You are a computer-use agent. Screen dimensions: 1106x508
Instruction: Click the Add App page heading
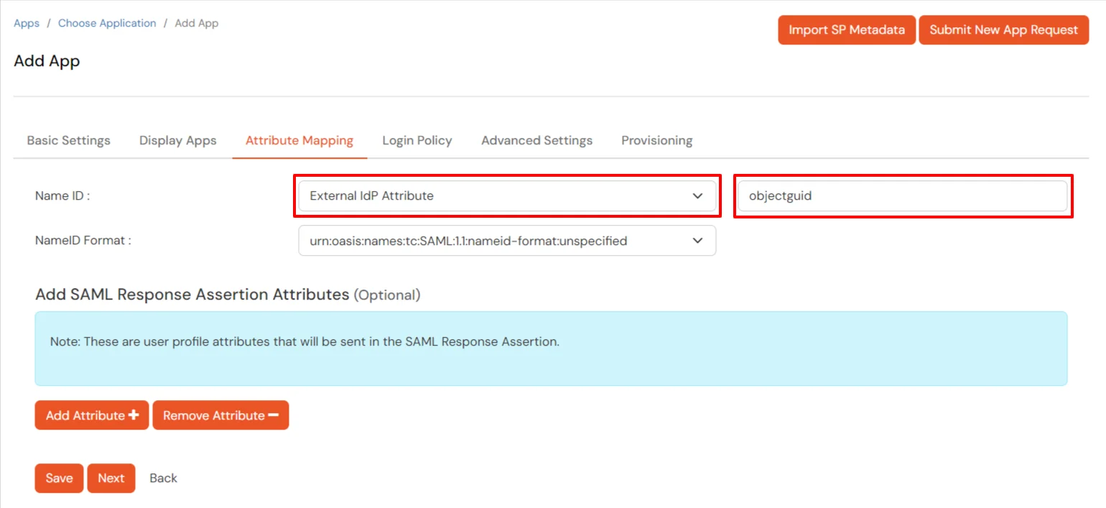47,61
